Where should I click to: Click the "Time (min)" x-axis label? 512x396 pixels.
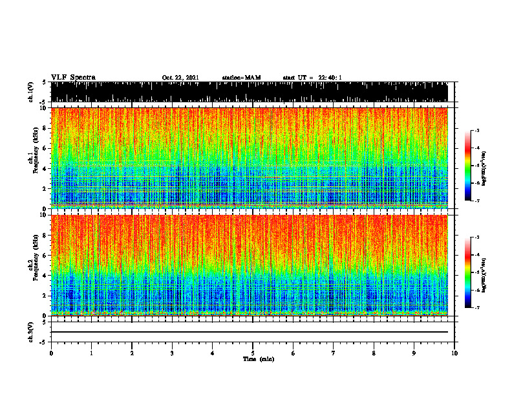pos(259,359)
